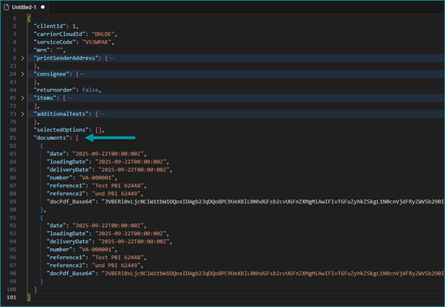
Task: Click the "reference1" key on line 96
Action: click(68, 257)
